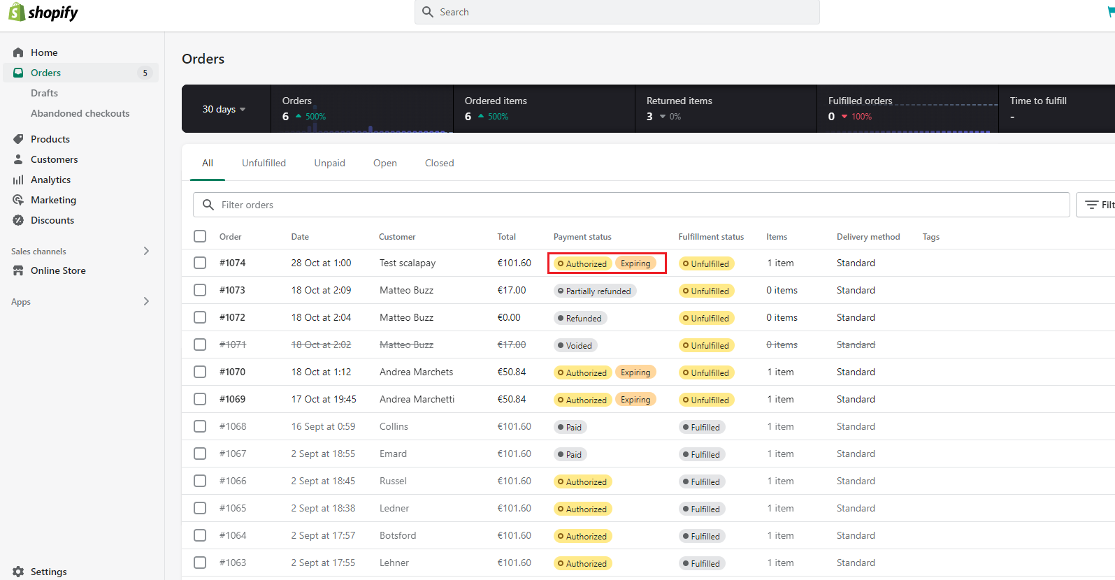The height and width of the screenshot is (580, 1115).
Task: Select checkbox for order #1072
Action: pos(200,317)
